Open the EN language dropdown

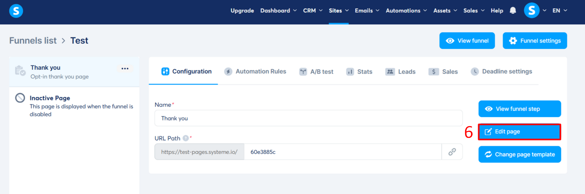click(x=560, y=10)
